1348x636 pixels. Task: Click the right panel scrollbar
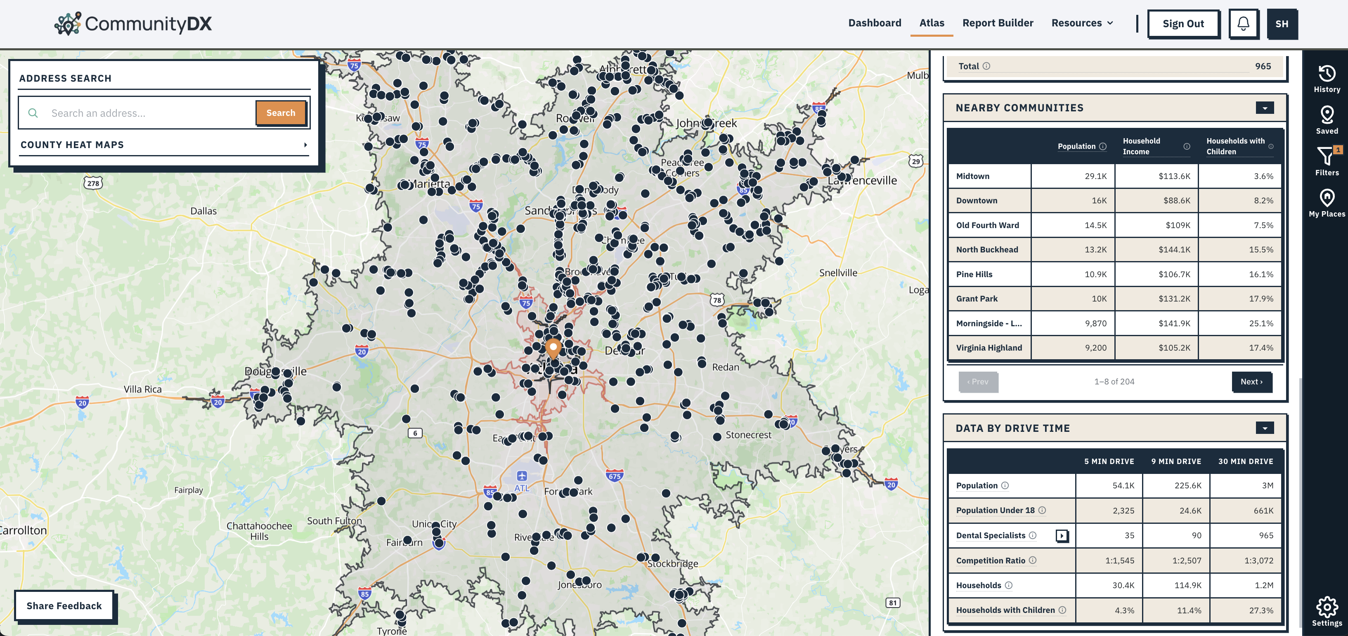[1301, 502]
